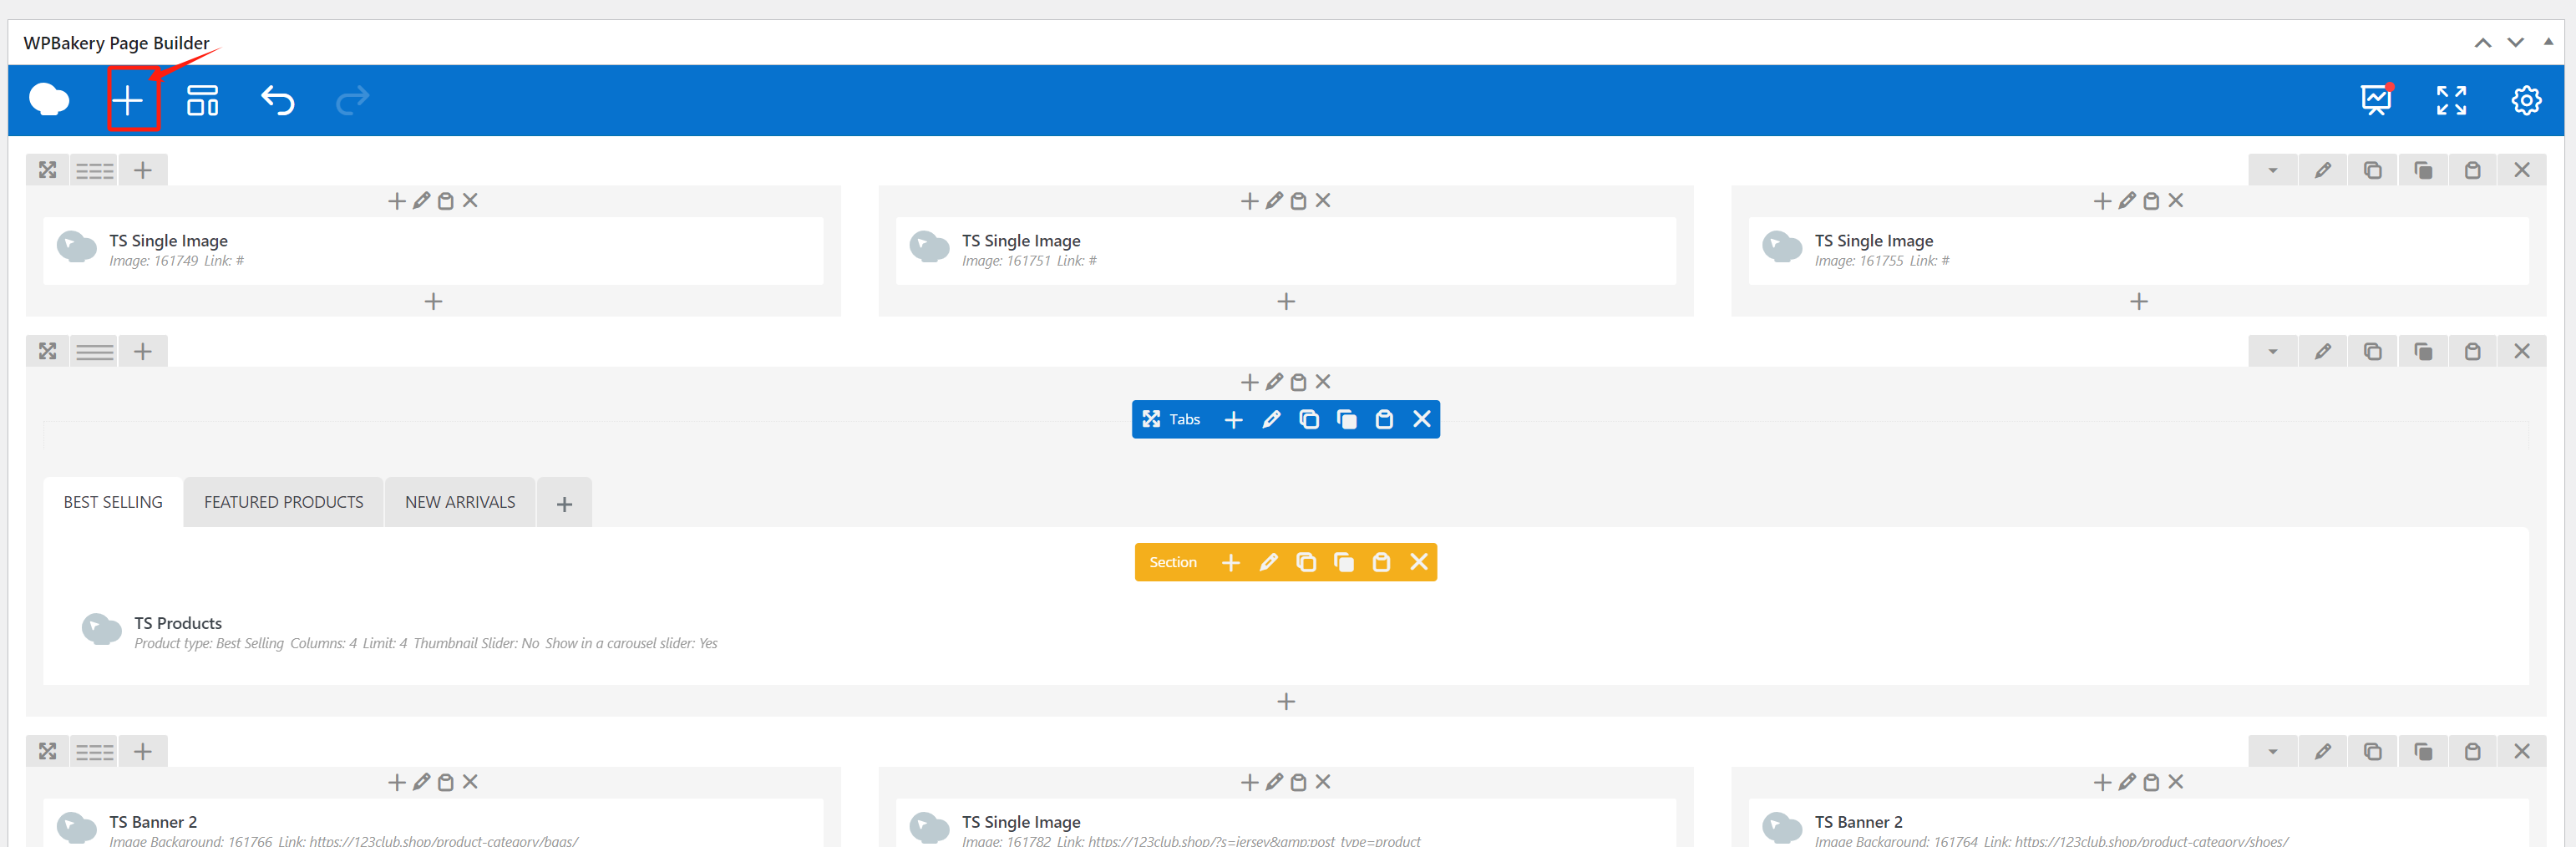
Task: Delete the Tabs element
Action: tap(1421, 419)
